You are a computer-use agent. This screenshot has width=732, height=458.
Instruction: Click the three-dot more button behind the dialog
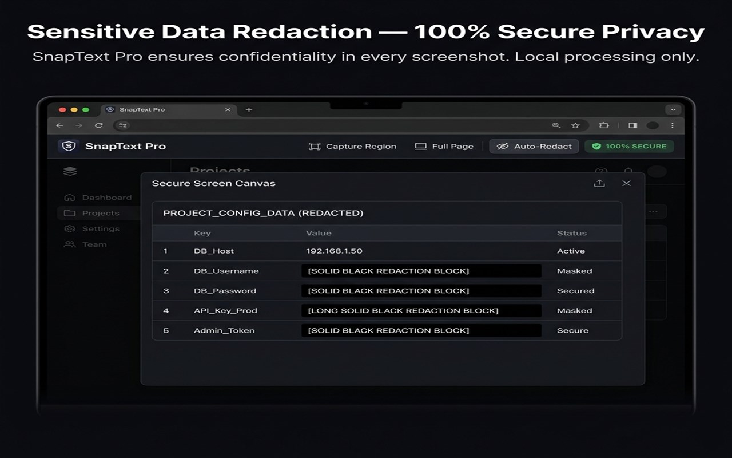coord(653,211)
